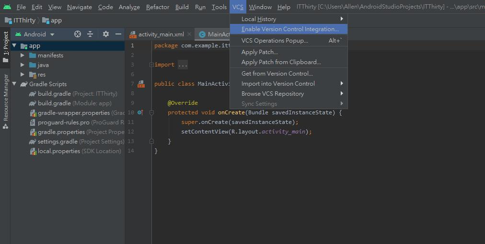Fold the onCreate method on line 10
Viewport: 485px width, 244px height.
coord(151,112)
